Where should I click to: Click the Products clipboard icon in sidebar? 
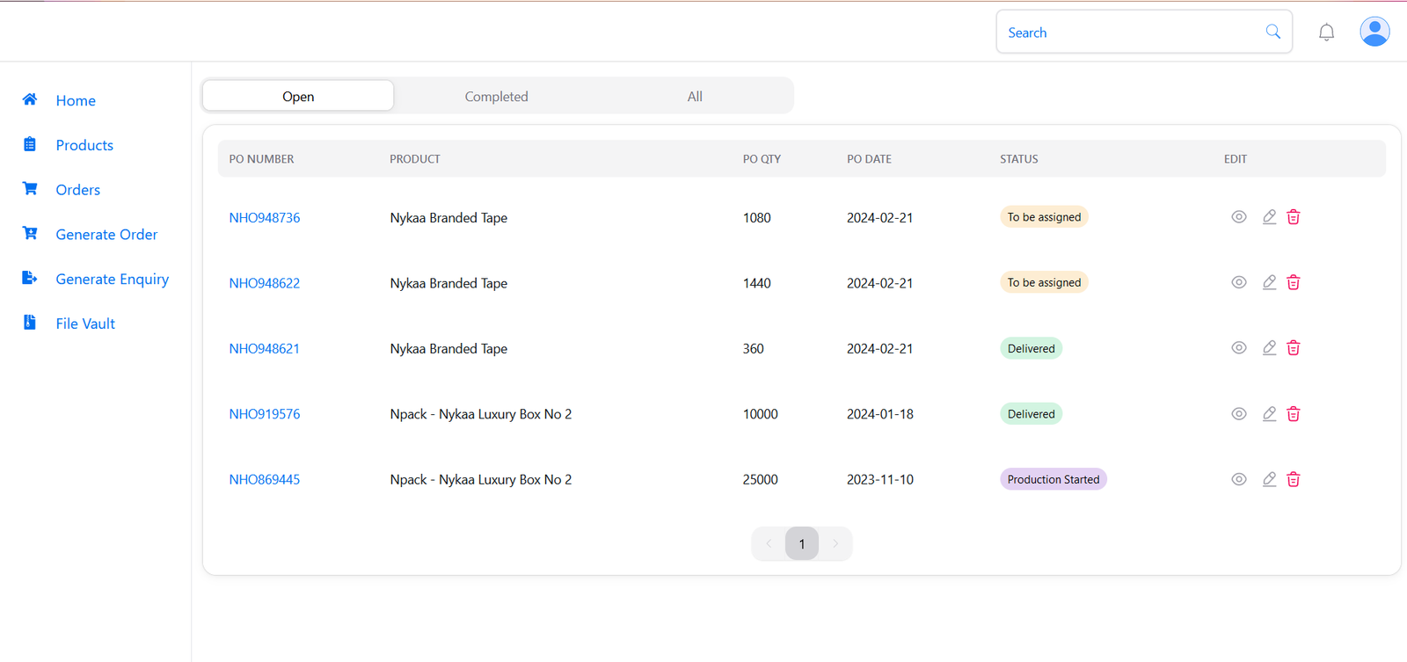(x=30, y=144)
